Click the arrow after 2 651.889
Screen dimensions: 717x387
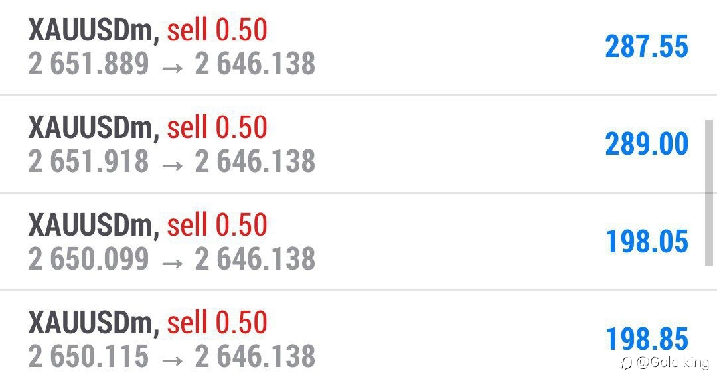coord(173,68)
